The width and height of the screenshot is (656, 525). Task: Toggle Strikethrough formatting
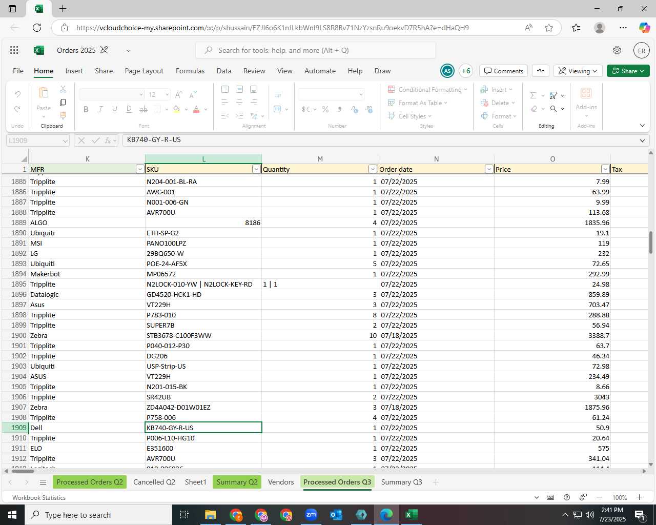coord(143,109)
